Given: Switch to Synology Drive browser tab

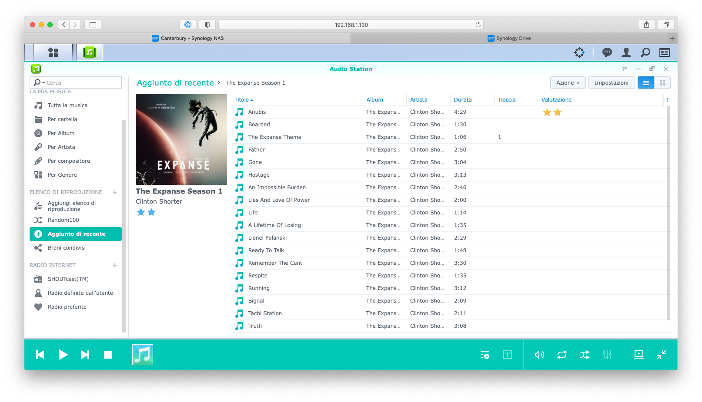Looking at the screenshot, I should coord(509,38).
